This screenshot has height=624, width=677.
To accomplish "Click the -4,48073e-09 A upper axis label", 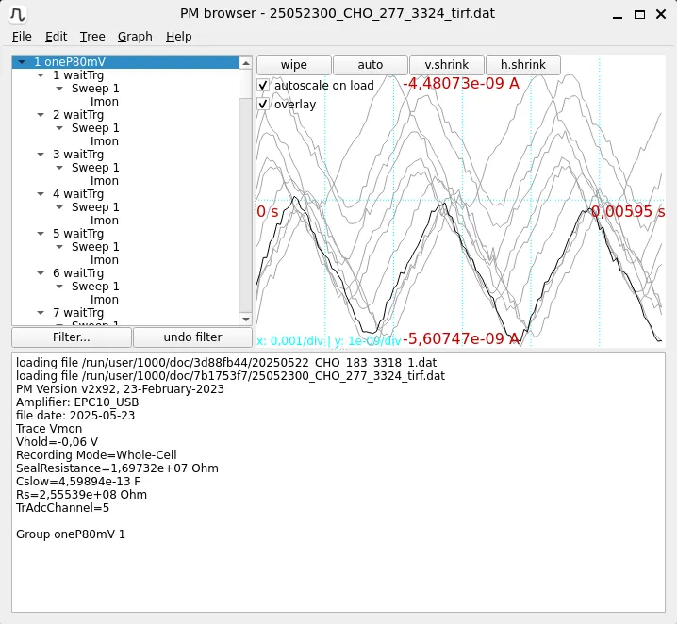I will (461, 83).
